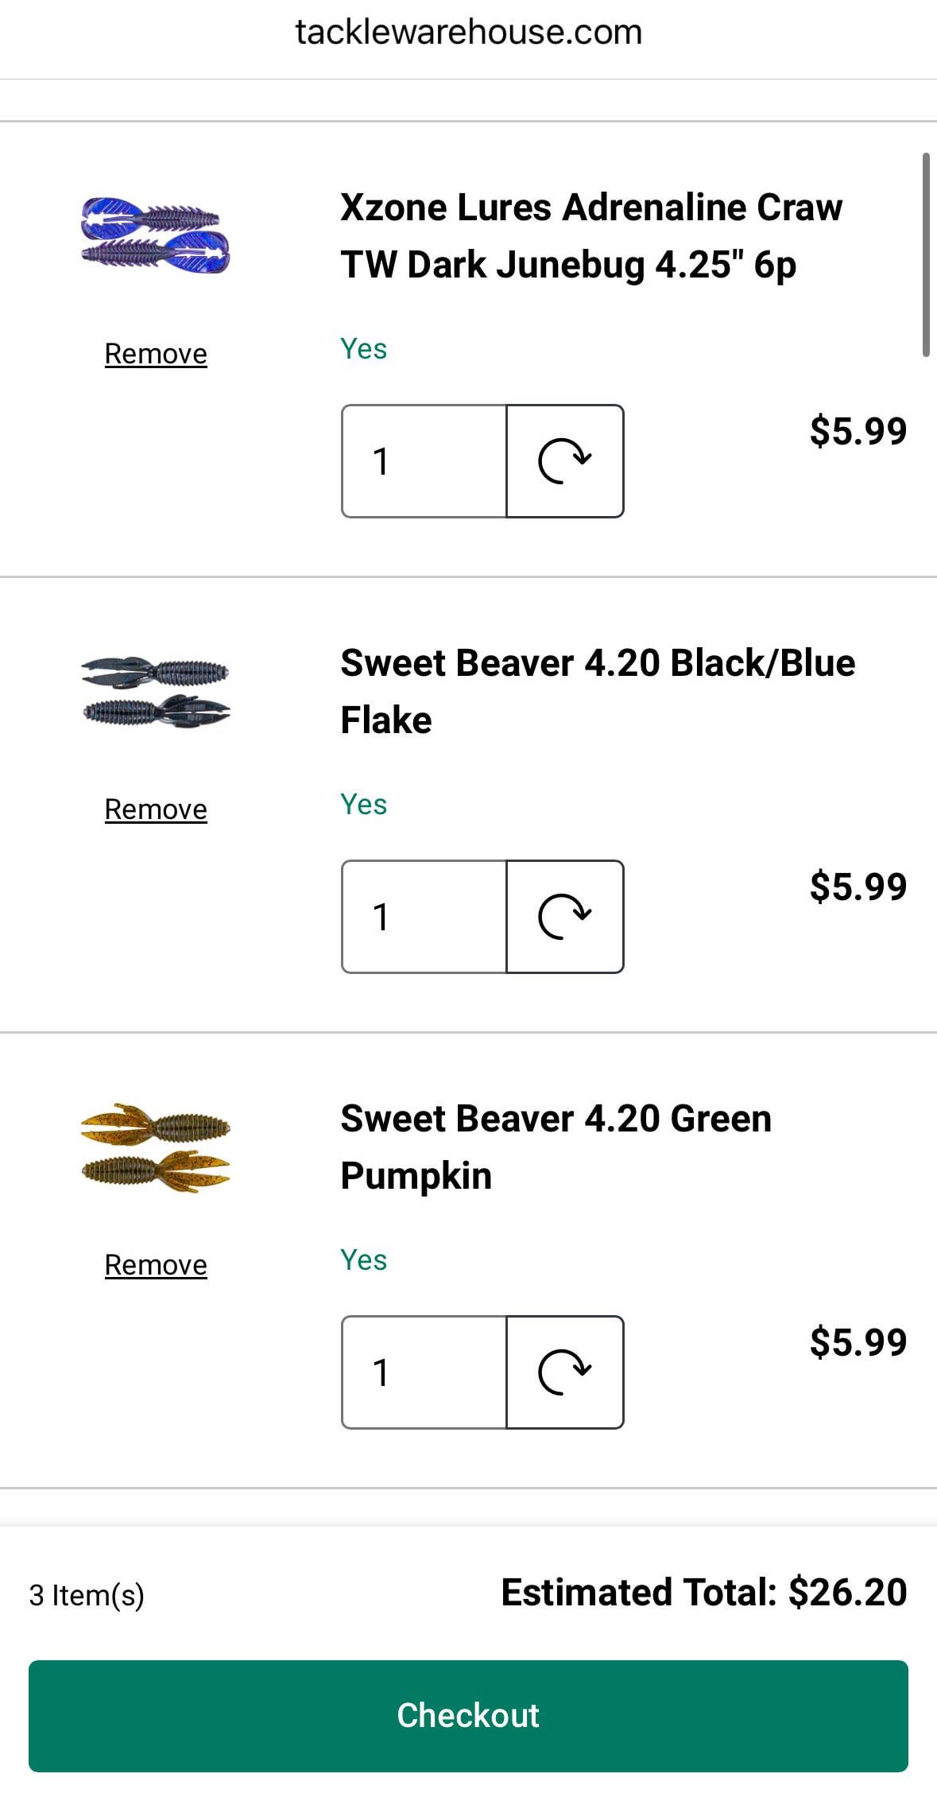Open Sweet Beaver 4.20 Black/Blue Flake title

pos(597,691)
